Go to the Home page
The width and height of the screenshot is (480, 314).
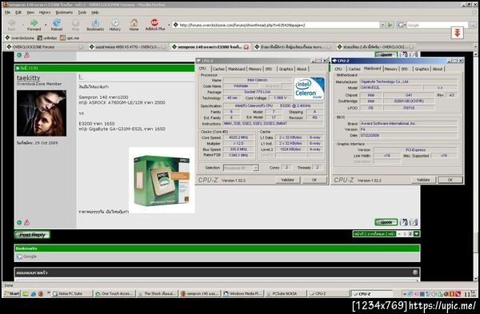[134, 25]
